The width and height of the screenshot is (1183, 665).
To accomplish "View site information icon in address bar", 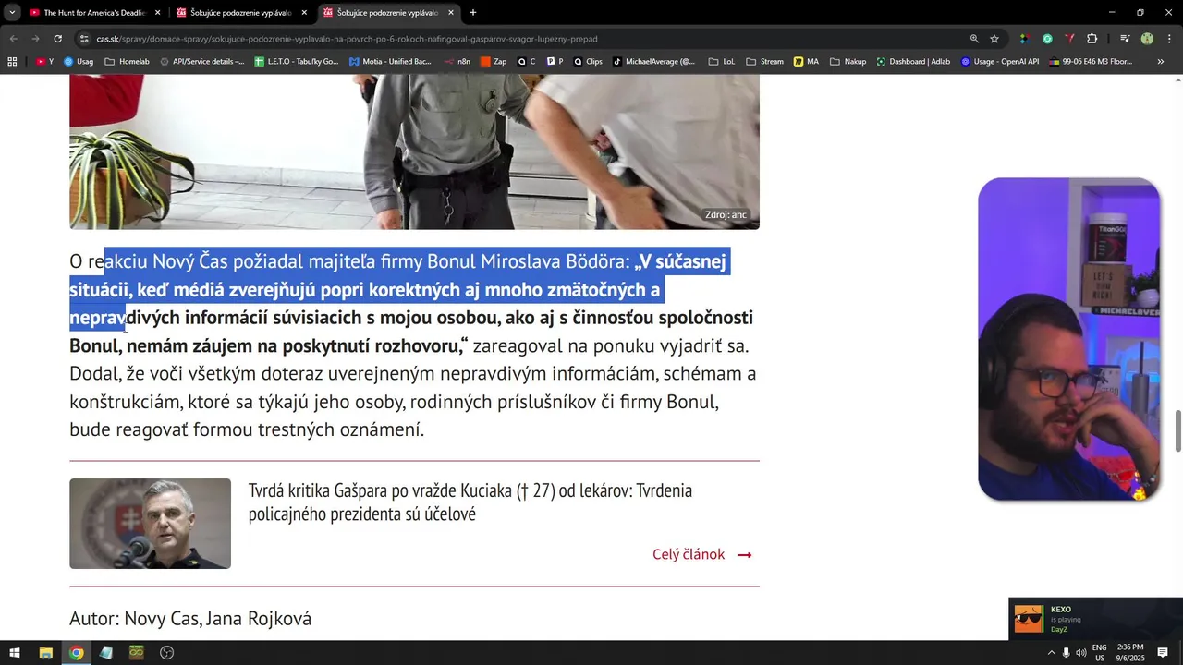I will coord(84,39).
